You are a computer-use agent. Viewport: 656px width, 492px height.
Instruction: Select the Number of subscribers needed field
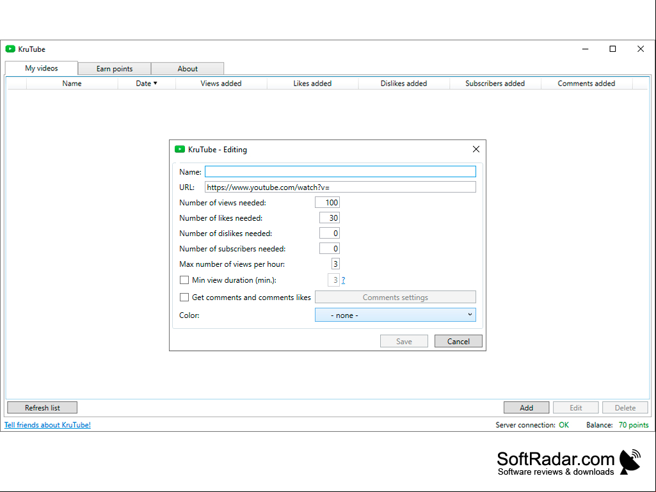329,248
